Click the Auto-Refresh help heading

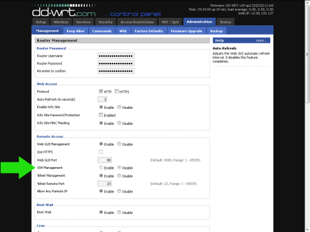coord(224,48)
